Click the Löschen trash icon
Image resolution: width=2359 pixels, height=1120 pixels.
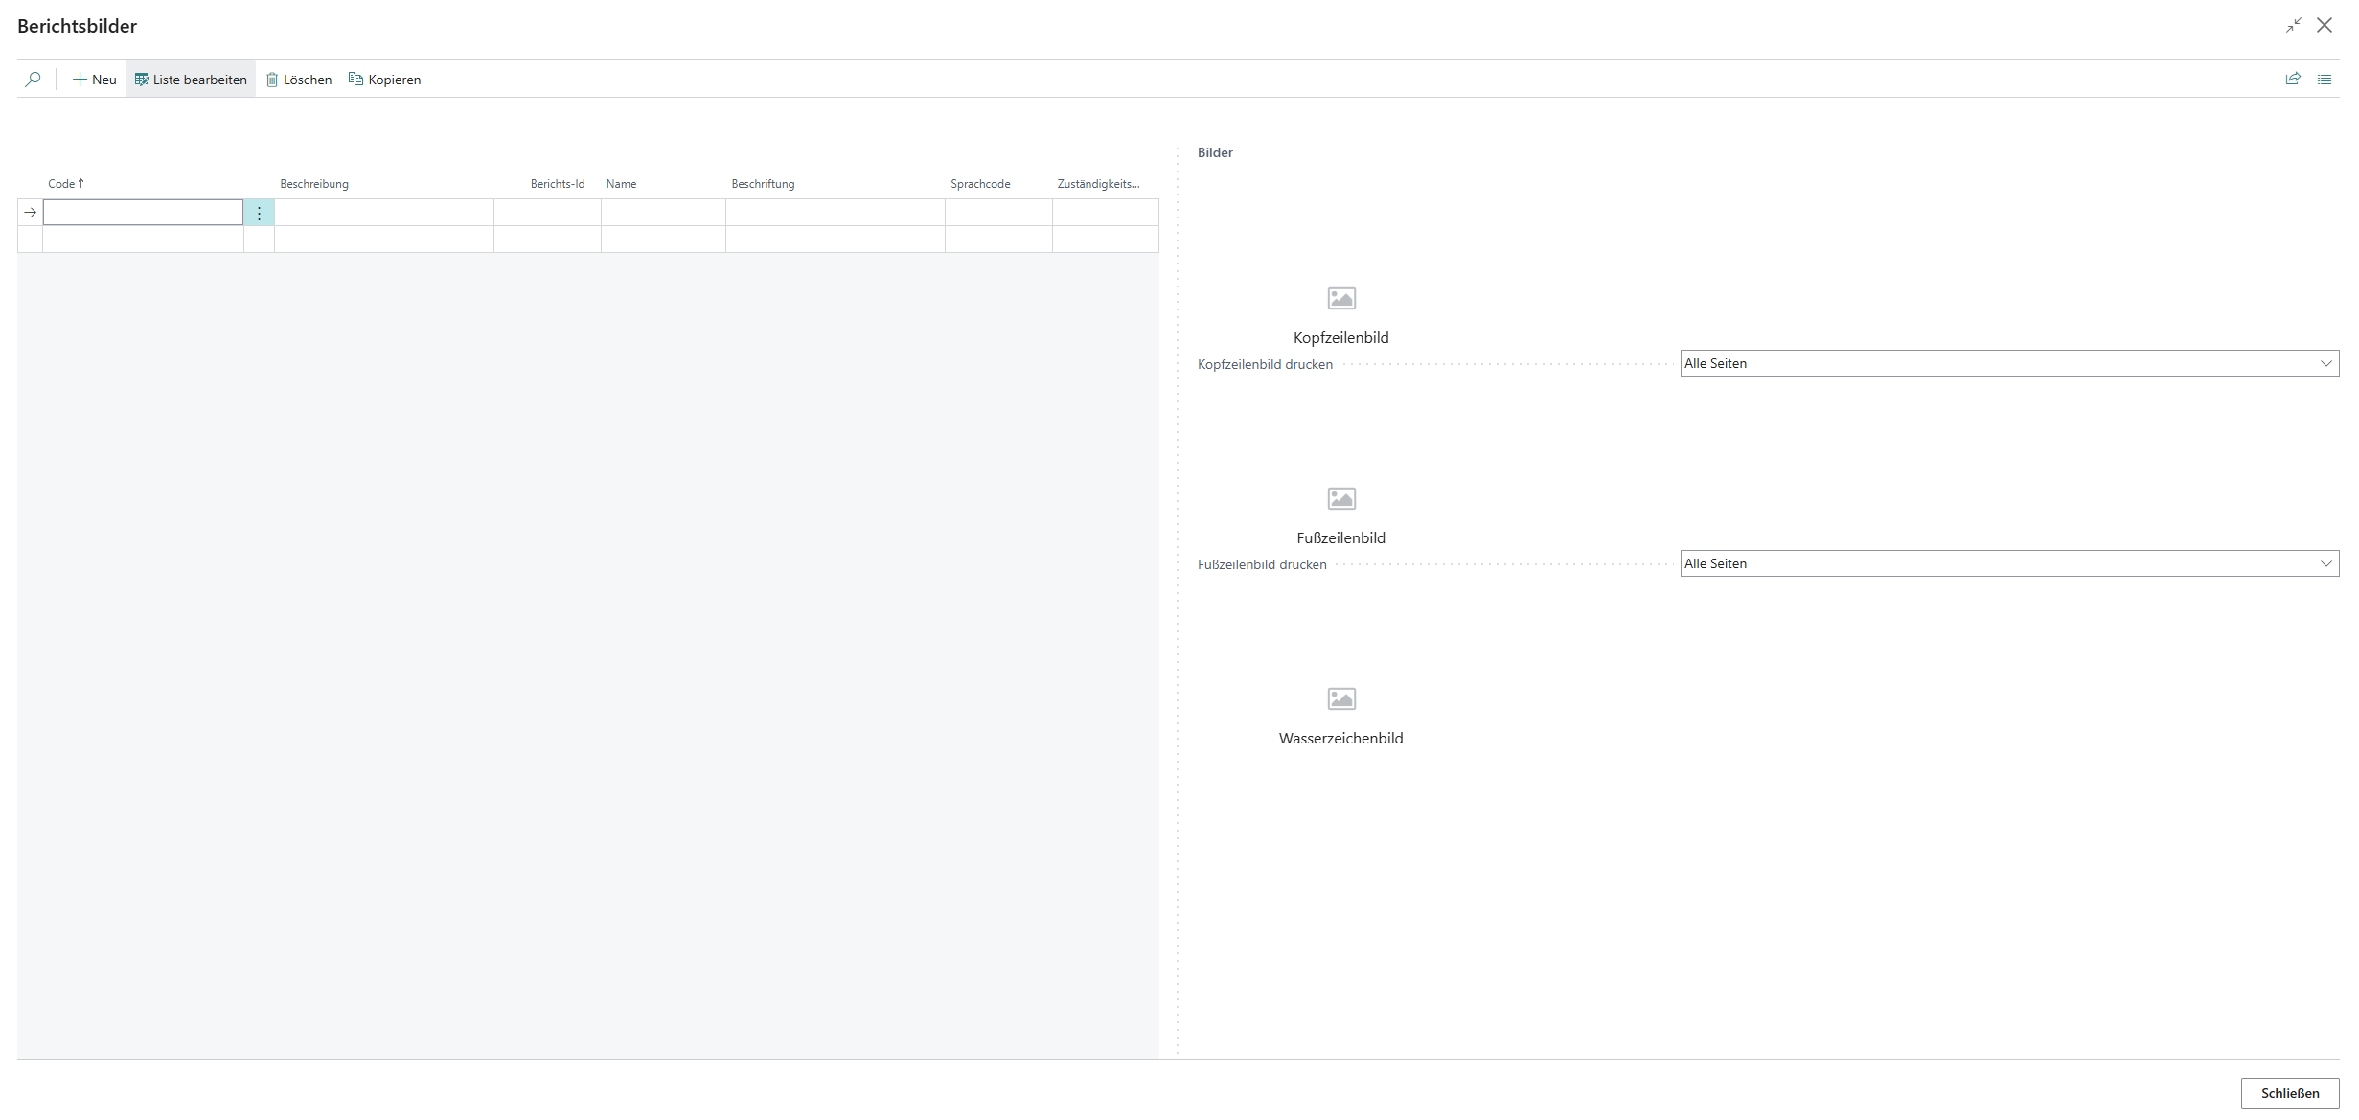[x=272, y=80]
